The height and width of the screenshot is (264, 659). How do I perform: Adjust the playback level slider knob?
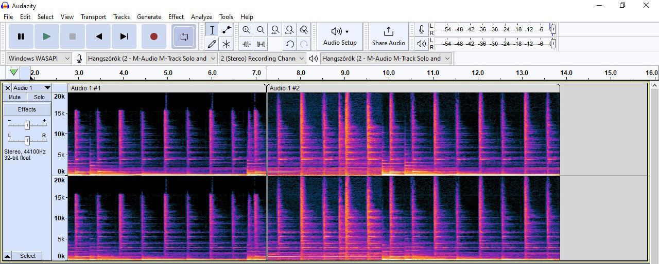click(x=552, y=44)
